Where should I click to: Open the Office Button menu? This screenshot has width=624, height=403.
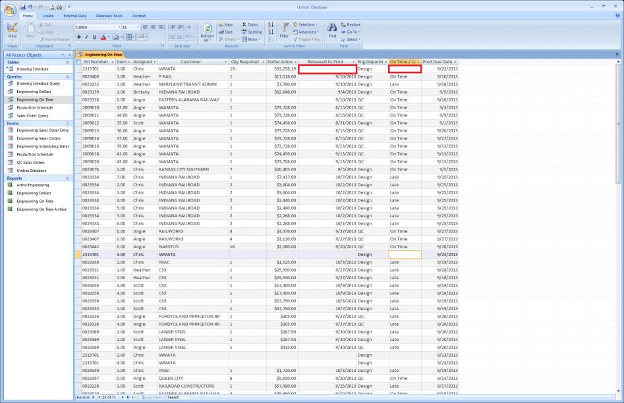coord(11,10)
